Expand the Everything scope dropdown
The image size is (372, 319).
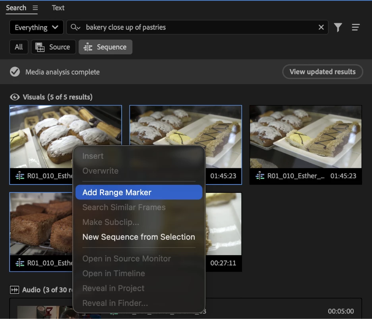pos(36,27)
